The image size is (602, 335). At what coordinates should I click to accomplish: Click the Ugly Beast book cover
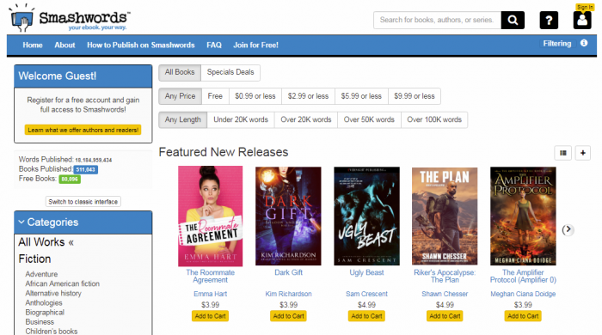(x=366, y=216)
